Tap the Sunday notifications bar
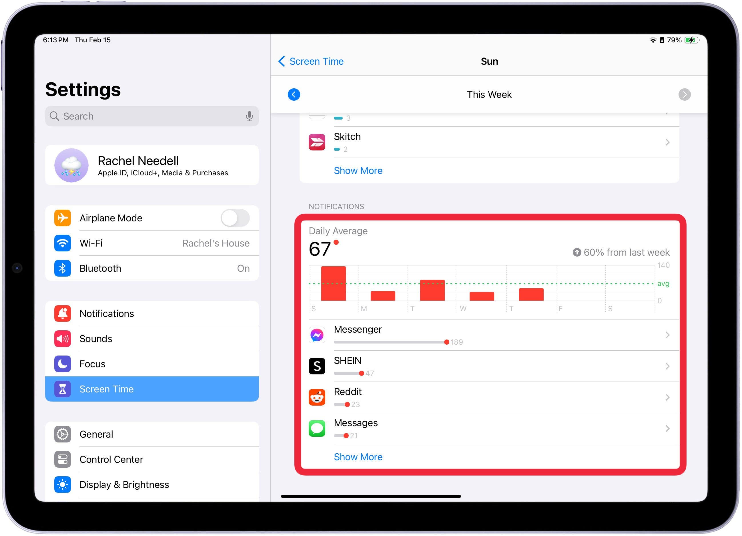This screenshot has height=536, width=742. coord(333,283)
